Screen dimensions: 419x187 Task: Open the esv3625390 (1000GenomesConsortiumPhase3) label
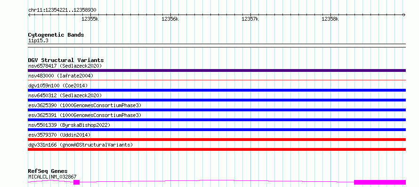[85, 105]
